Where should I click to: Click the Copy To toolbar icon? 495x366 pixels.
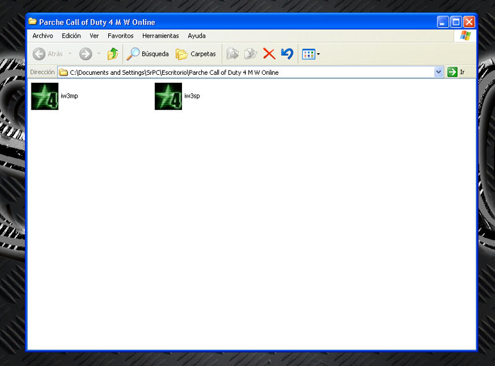pyautogui.click(x=251, y=54)
